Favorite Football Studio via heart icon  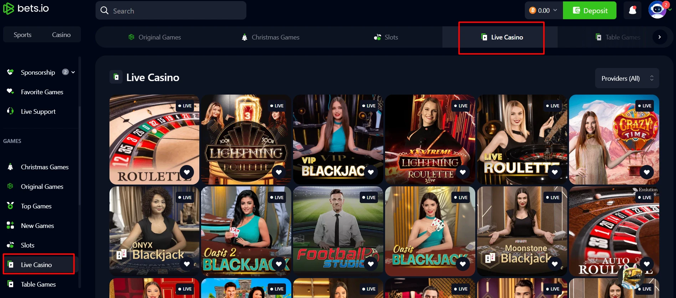coord(371,264)
